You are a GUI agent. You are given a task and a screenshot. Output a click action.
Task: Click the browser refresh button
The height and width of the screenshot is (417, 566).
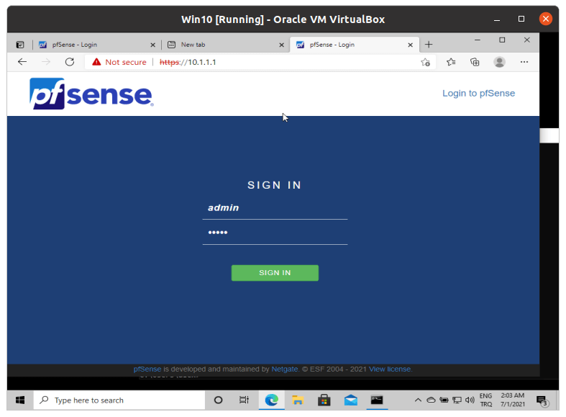tap(70, 62)
